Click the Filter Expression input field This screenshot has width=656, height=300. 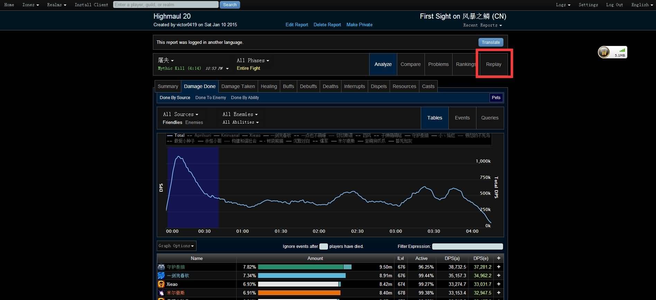[x=467, y=246]
